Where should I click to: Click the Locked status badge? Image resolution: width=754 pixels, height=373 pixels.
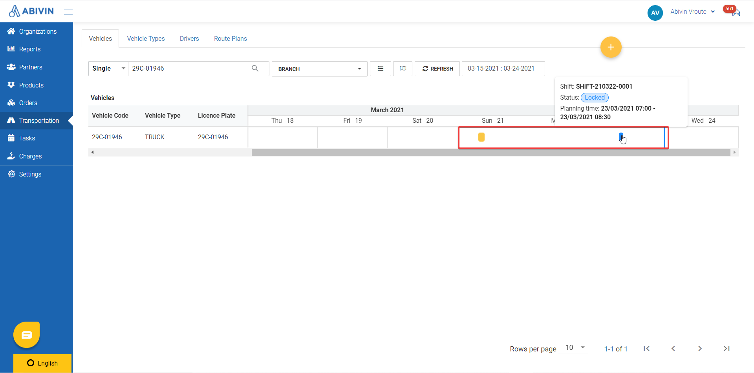point(595,97)
